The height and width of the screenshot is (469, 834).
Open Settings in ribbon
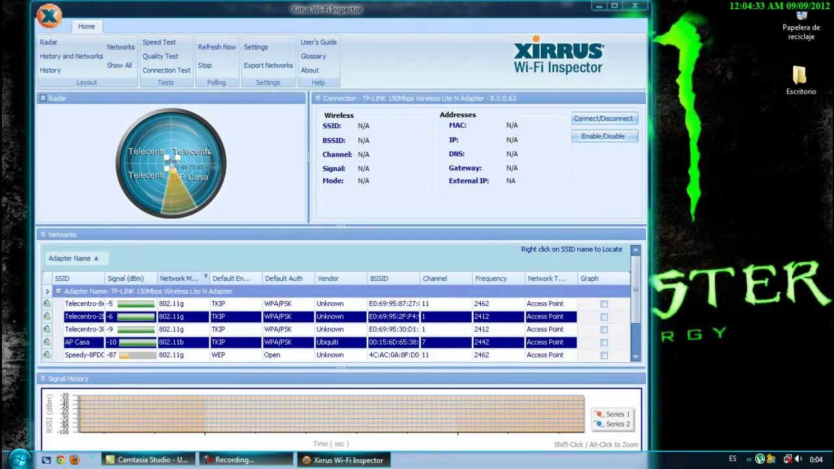[x=256, y=47]
